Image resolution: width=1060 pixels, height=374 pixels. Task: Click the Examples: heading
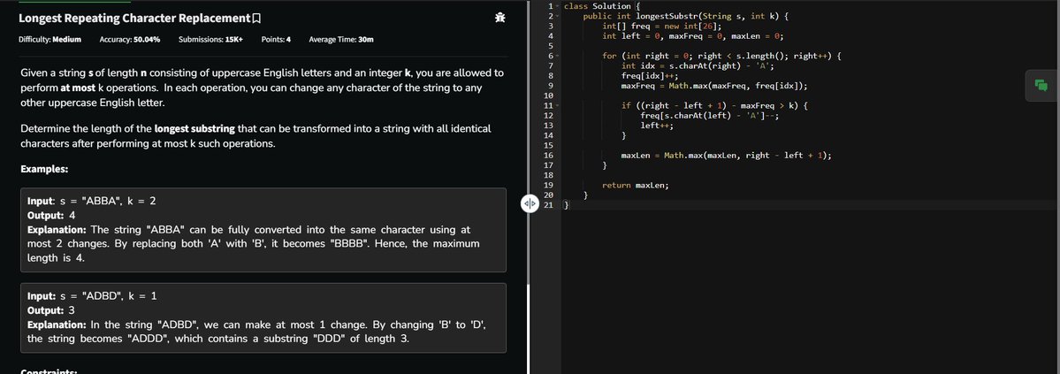(44, 169)
